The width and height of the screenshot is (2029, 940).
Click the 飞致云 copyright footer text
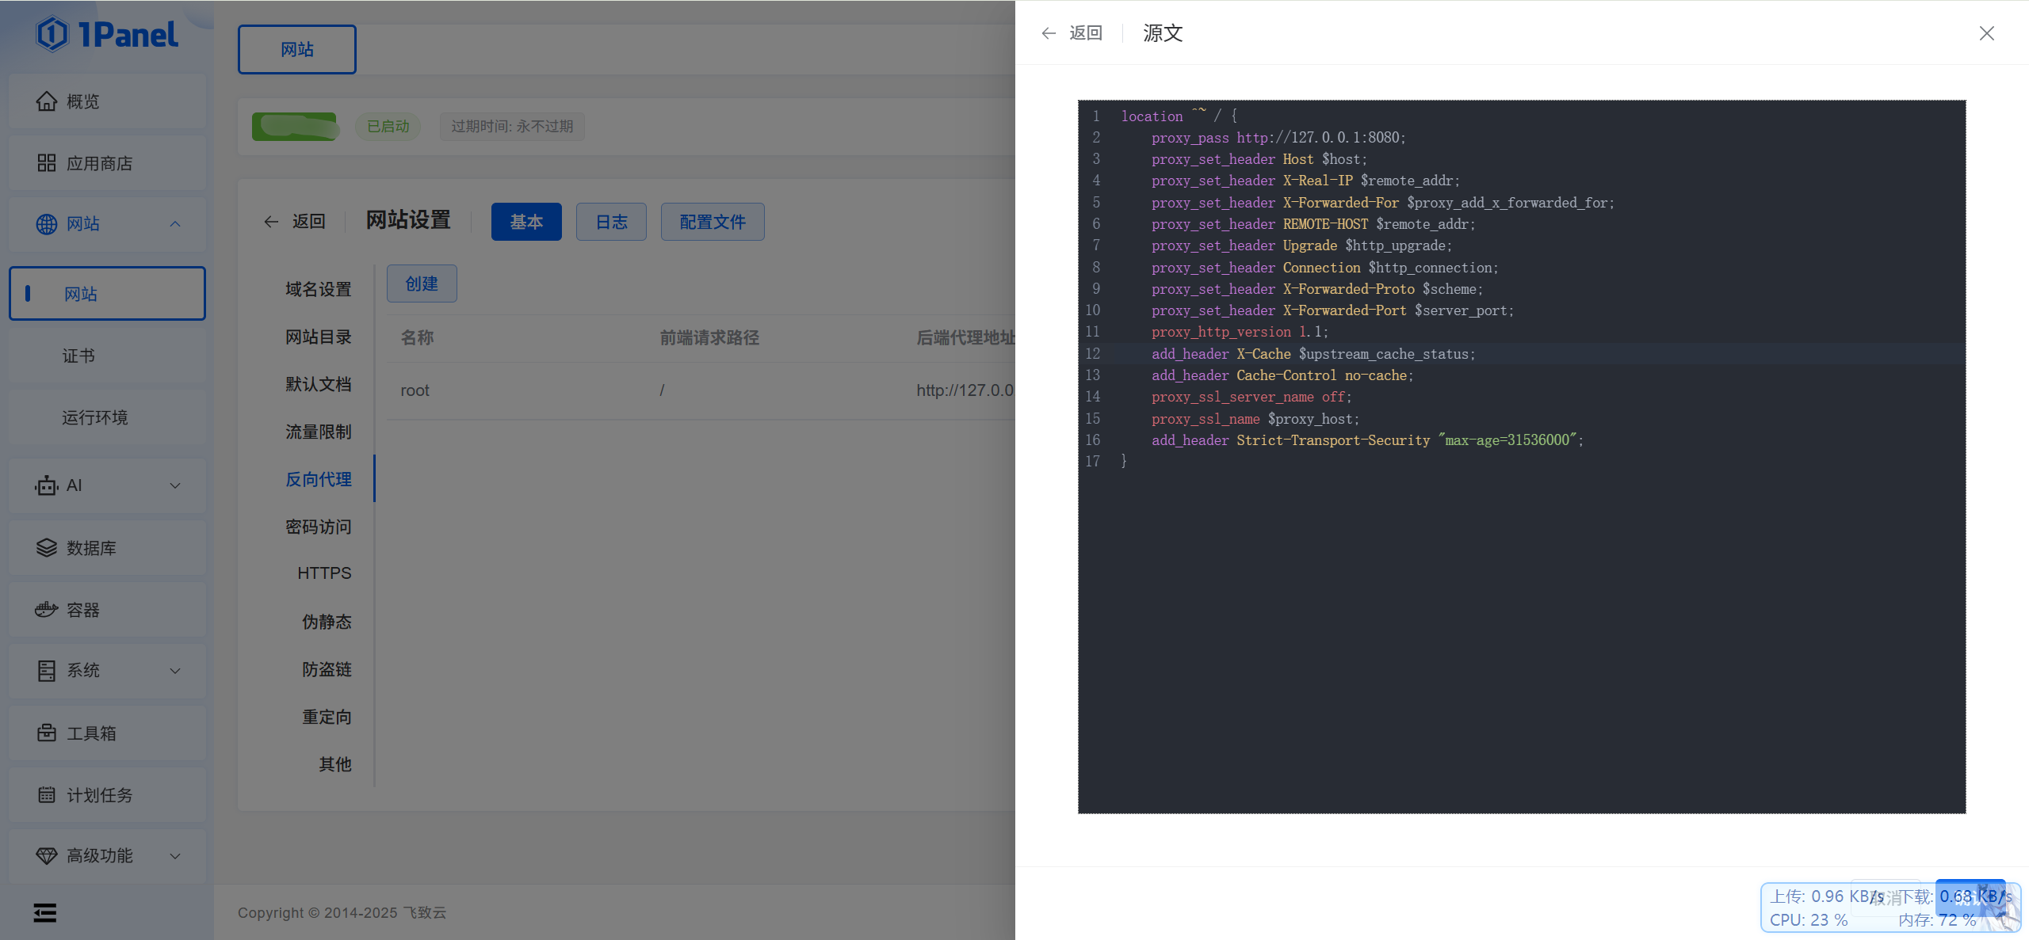tap(425, 913)
